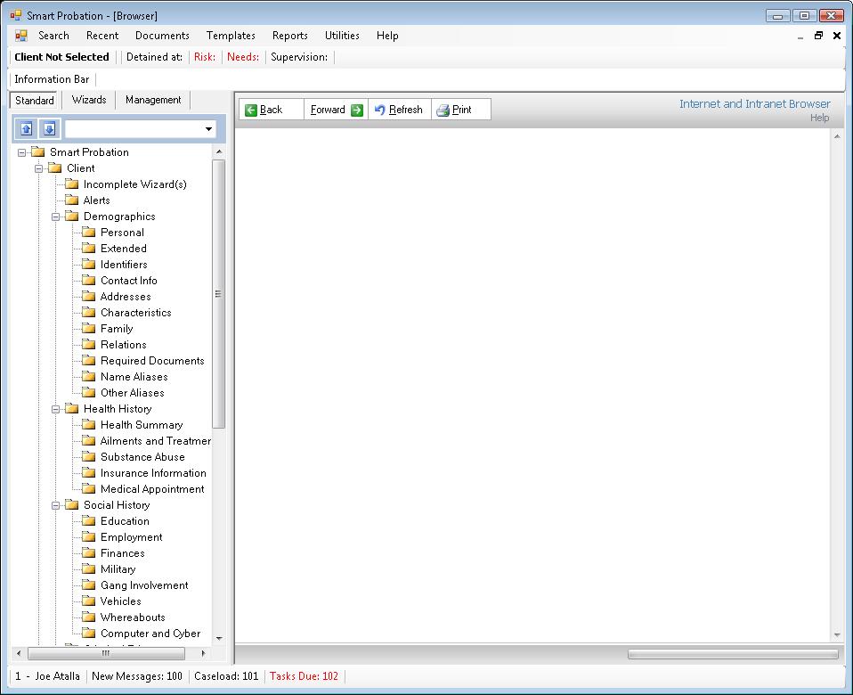Click the Client folder icon
The width and height of the screenshot is (853, 695).
point(55,168)
